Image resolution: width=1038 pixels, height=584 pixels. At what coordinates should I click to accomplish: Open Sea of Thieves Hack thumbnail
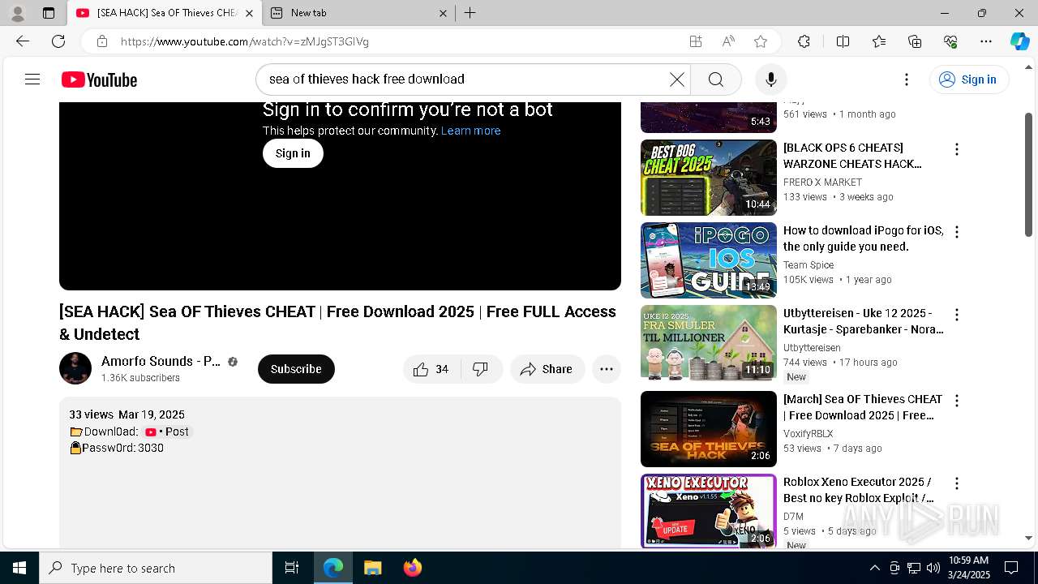pyautogui.click(x=709, y=429)
